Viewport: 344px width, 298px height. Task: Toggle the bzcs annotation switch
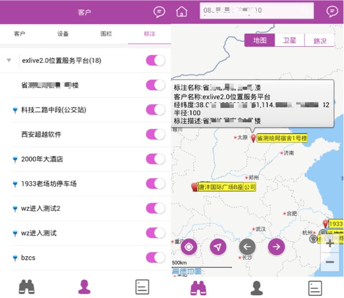155,257
